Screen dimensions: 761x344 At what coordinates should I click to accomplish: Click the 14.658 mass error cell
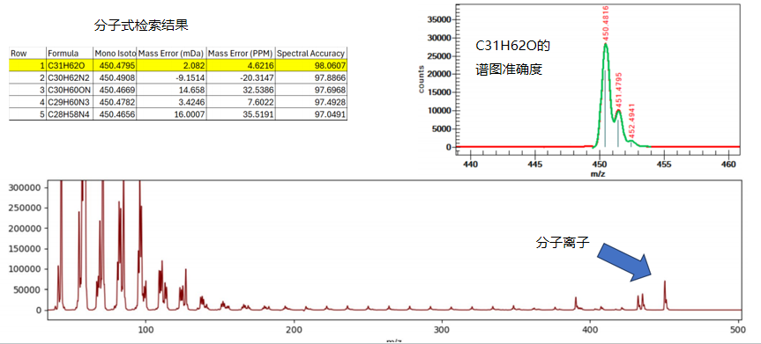[172, 90]
